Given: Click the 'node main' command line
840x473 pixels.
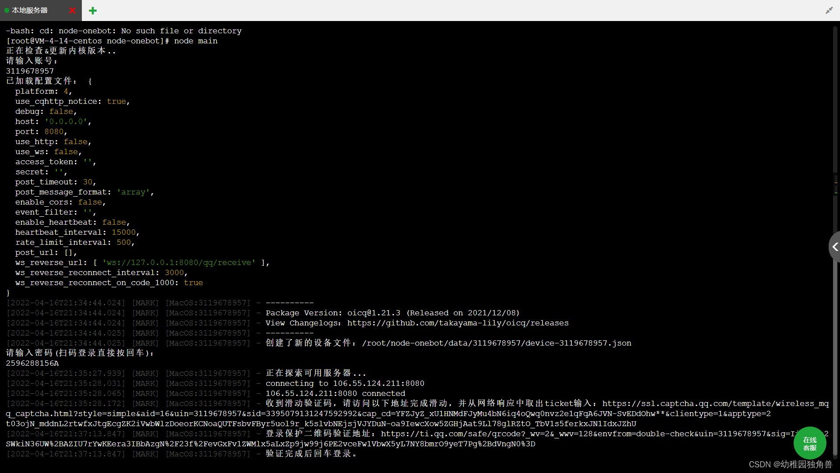Looking at the screenshot, I should point(196,41).
